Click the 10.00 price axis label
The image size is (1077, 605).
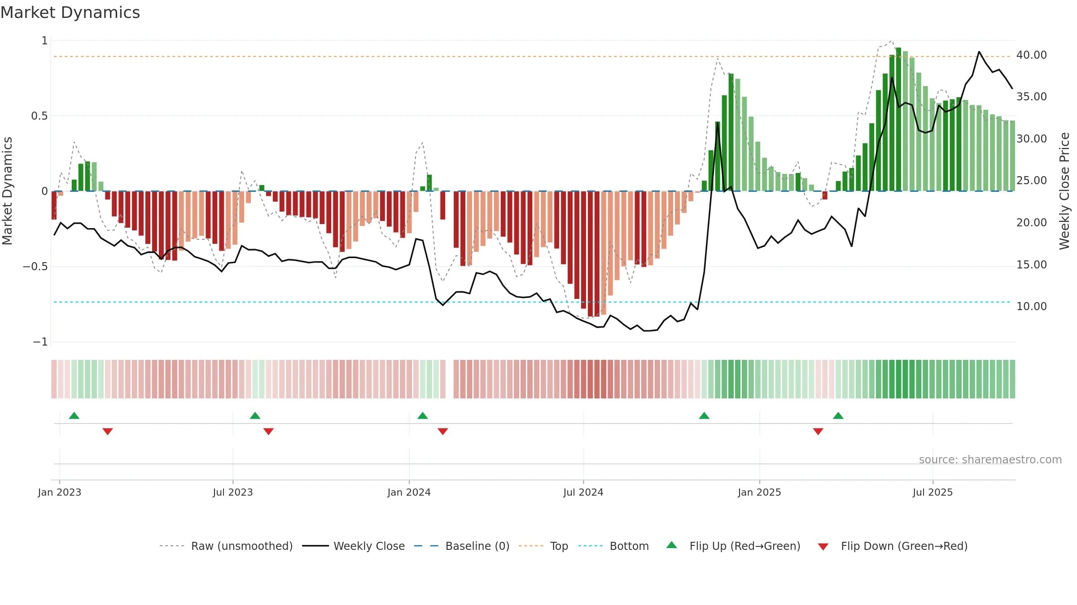point(1032,306)
